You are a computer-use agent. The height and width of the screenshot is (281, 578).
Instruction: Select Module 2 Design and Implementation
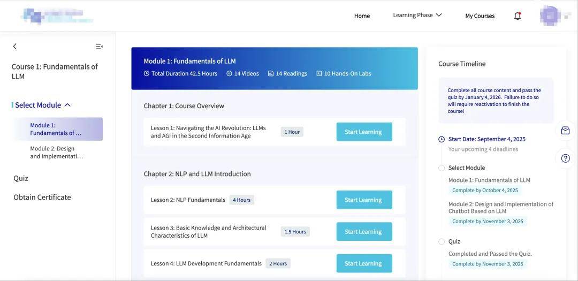point(56,153)
